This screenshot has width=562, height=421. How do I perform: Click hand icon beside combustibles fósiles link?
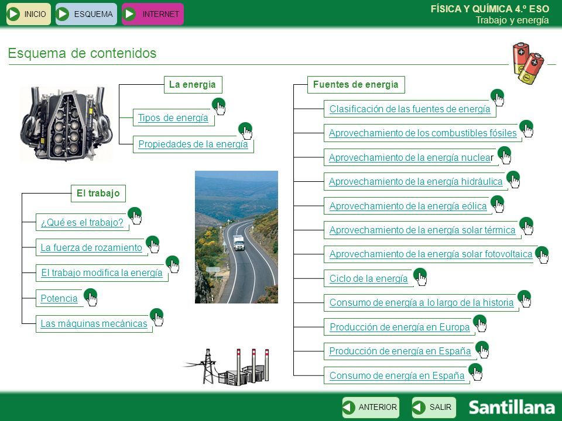(526, 129)
